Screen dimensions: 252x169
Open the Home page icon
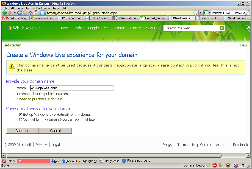tap(31, 13)
